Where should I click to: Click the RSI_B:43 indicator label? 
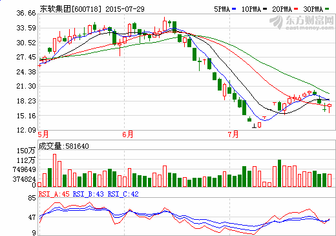pos(89,194)
